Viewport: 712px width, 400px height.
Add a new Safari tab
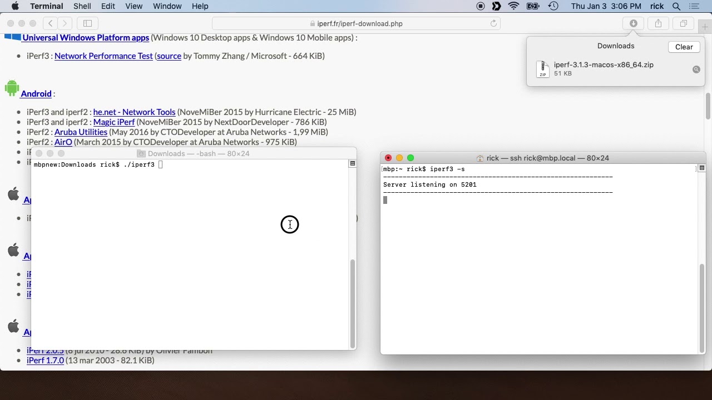pyautogui.click(x=705, y=26)
